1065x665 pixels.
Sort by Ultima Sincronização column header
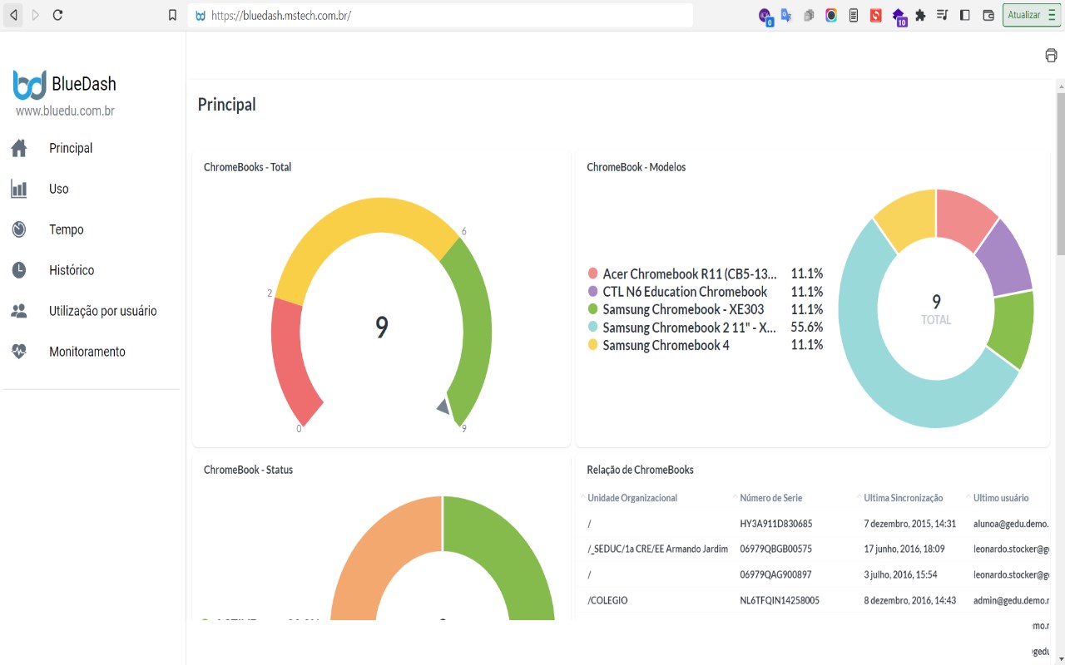(904, 498)
